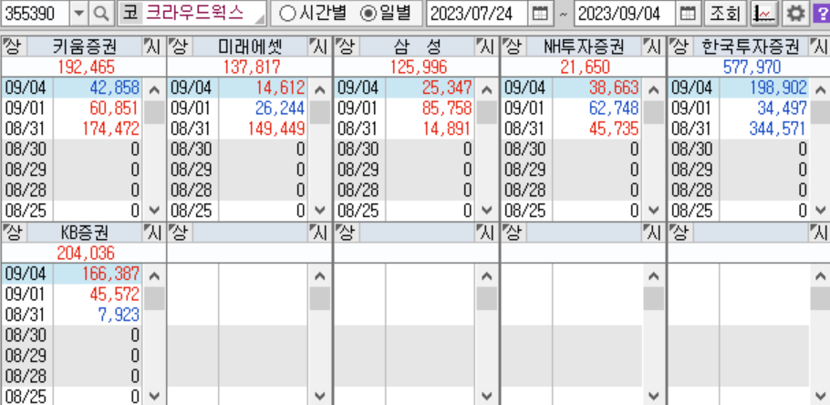This screenshot has height=405, width=830.
Task: Click KB증권 total value 204,036
Action: coord(84,253)
